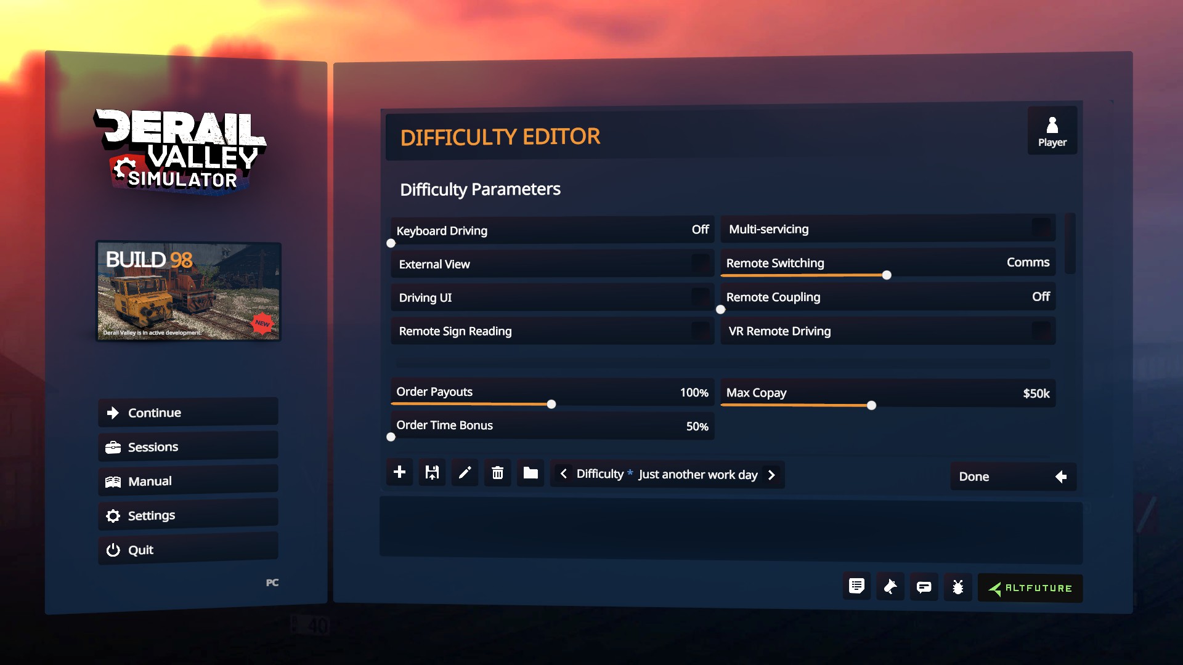This screenshot has width=1183, height=665.
Task: Click the Quit menu item
Action: point(188,549)
